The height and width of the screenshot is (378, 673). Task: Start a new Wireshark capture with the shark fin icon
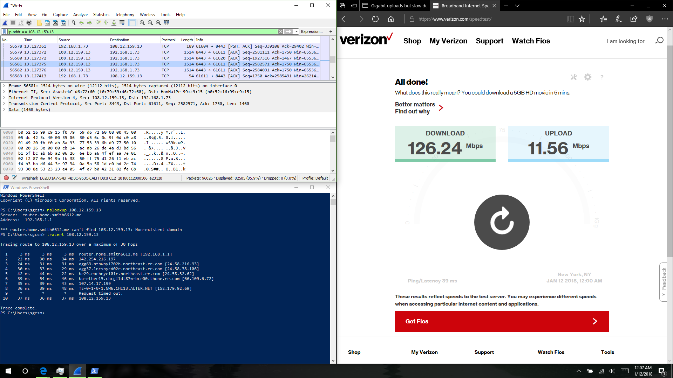[5, 23]
